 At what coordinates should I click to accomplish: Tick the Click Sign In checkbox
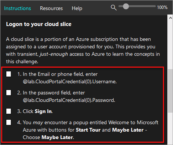pos(9,111)
